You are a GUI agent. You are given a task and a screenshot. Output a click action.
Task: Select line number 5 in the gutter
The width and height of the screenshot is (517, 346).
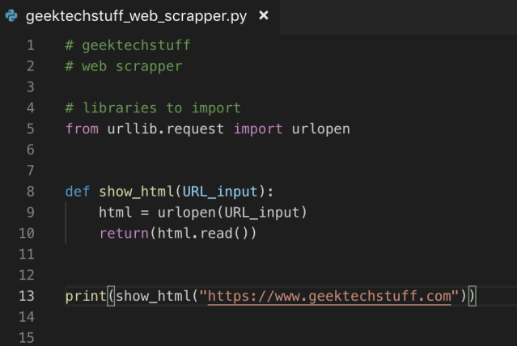[31, 129]
